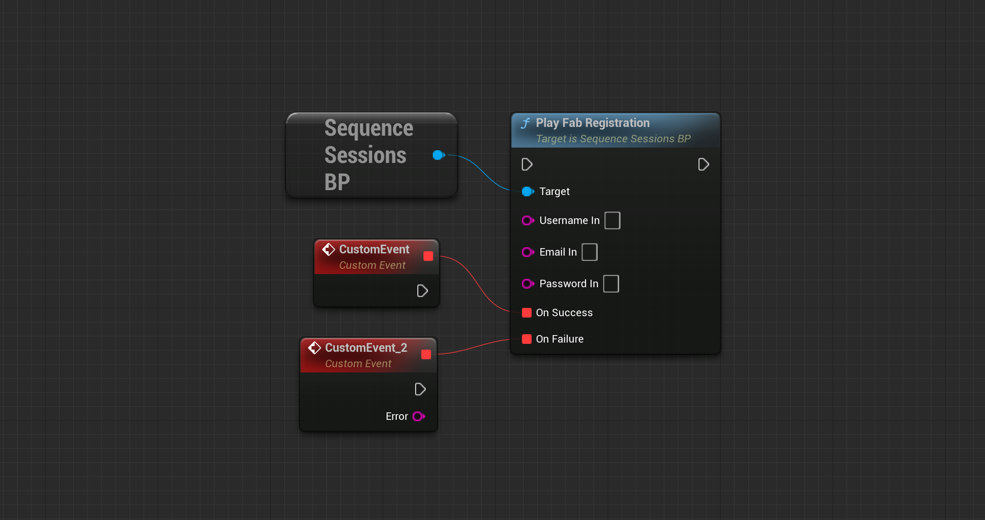Image resolution: width=985 pixels, height=520 pixels.
Task: Click the Email In string pin
Action: point(527,252)
